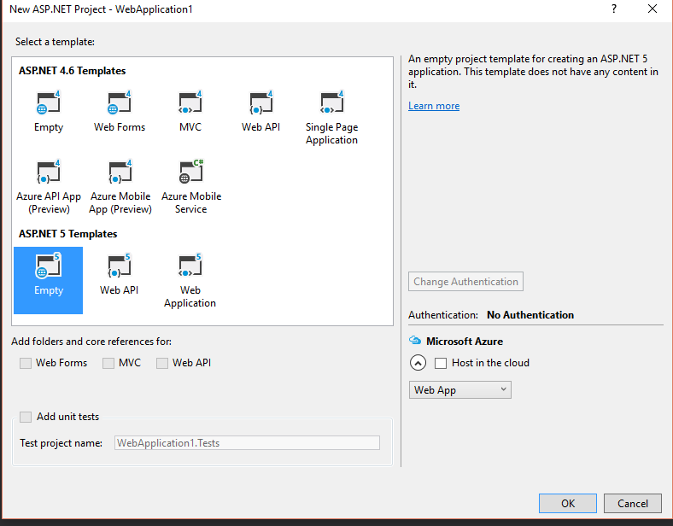Toggle Host in the cloud checkbox

[441, 364]
